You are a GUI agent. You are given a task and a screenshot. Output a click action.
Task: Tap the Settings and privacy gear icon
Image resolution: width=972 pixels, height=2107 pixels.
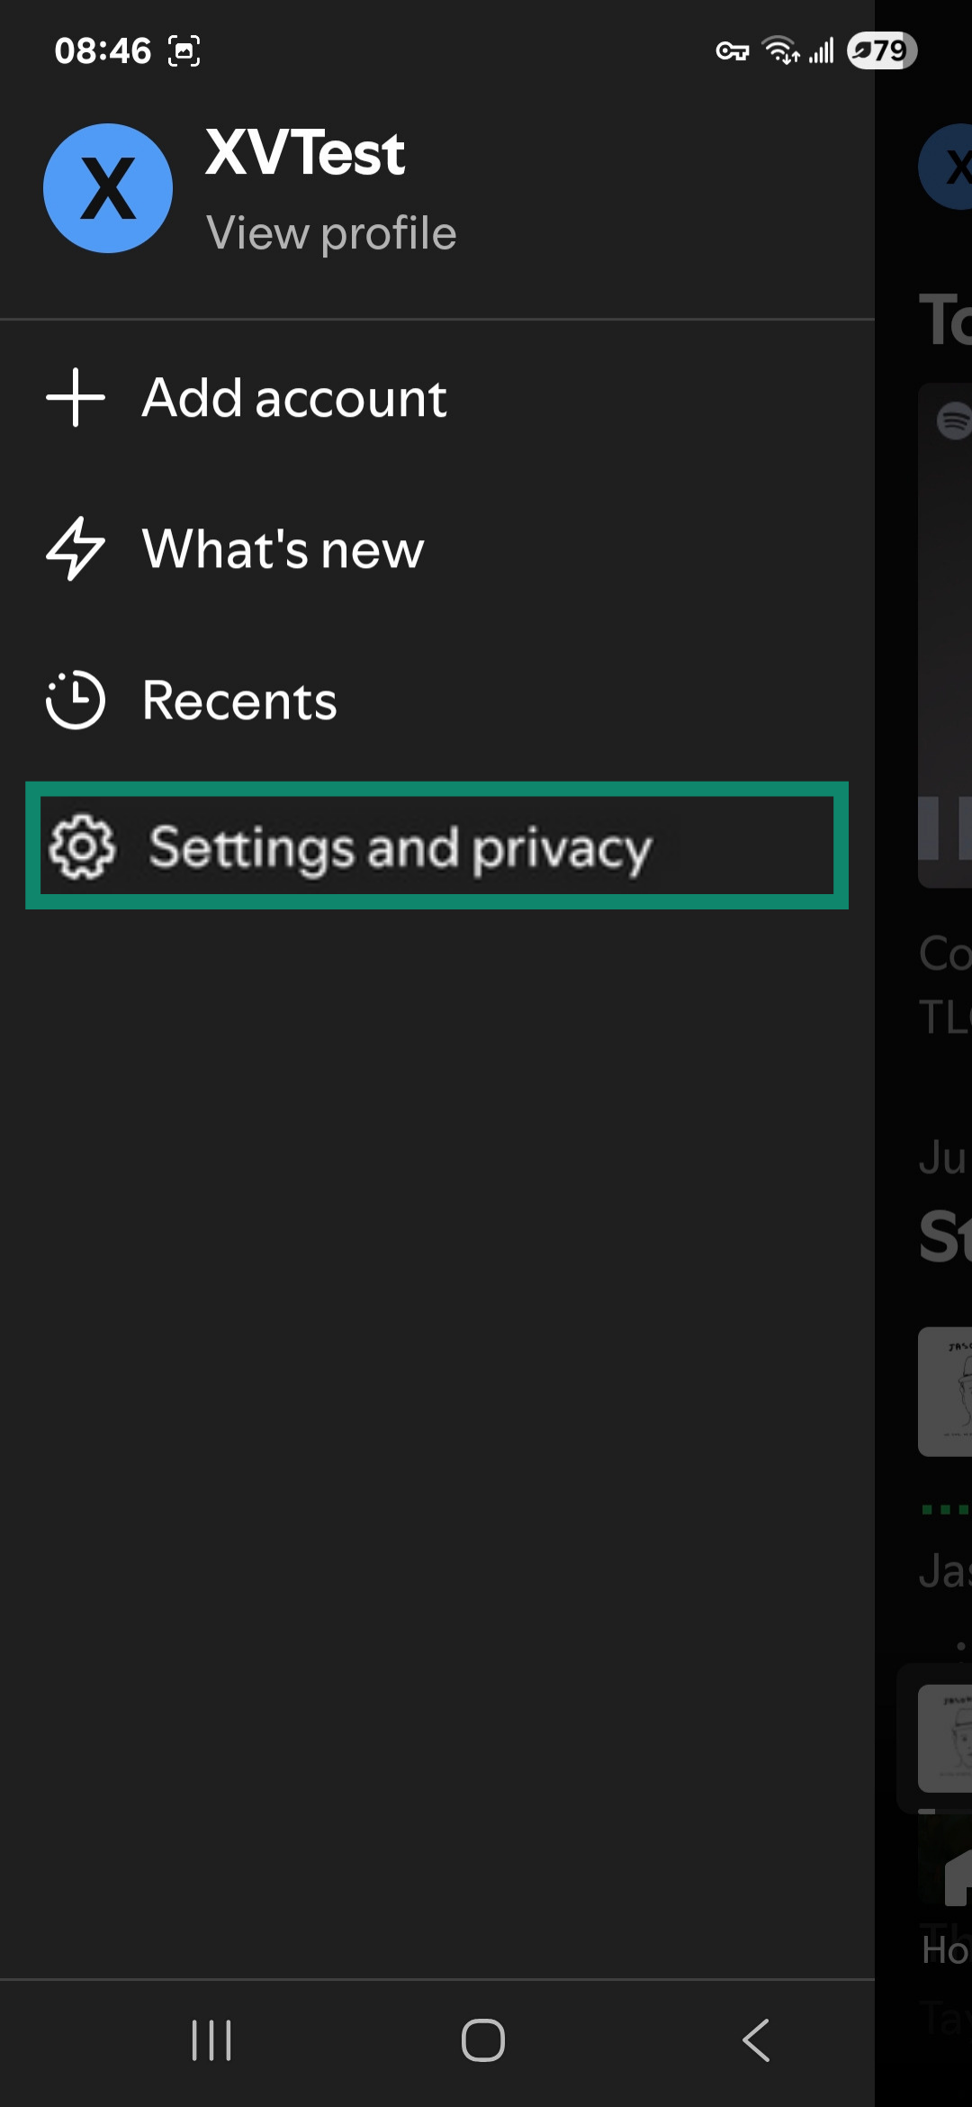(82, 847)
